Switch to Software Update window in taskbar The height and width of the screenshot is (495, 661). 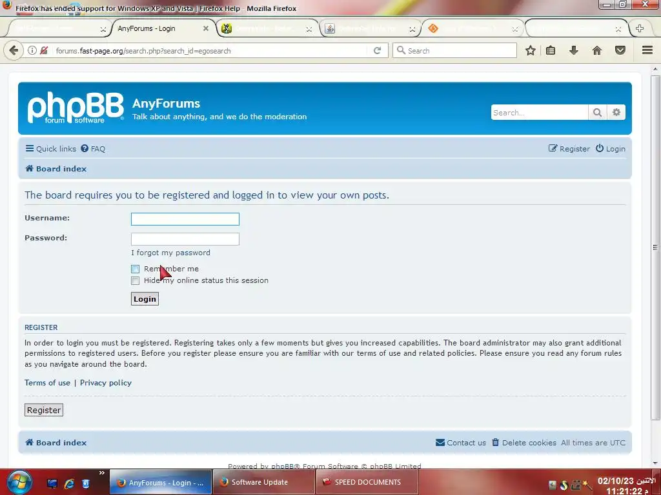point(264,482)
